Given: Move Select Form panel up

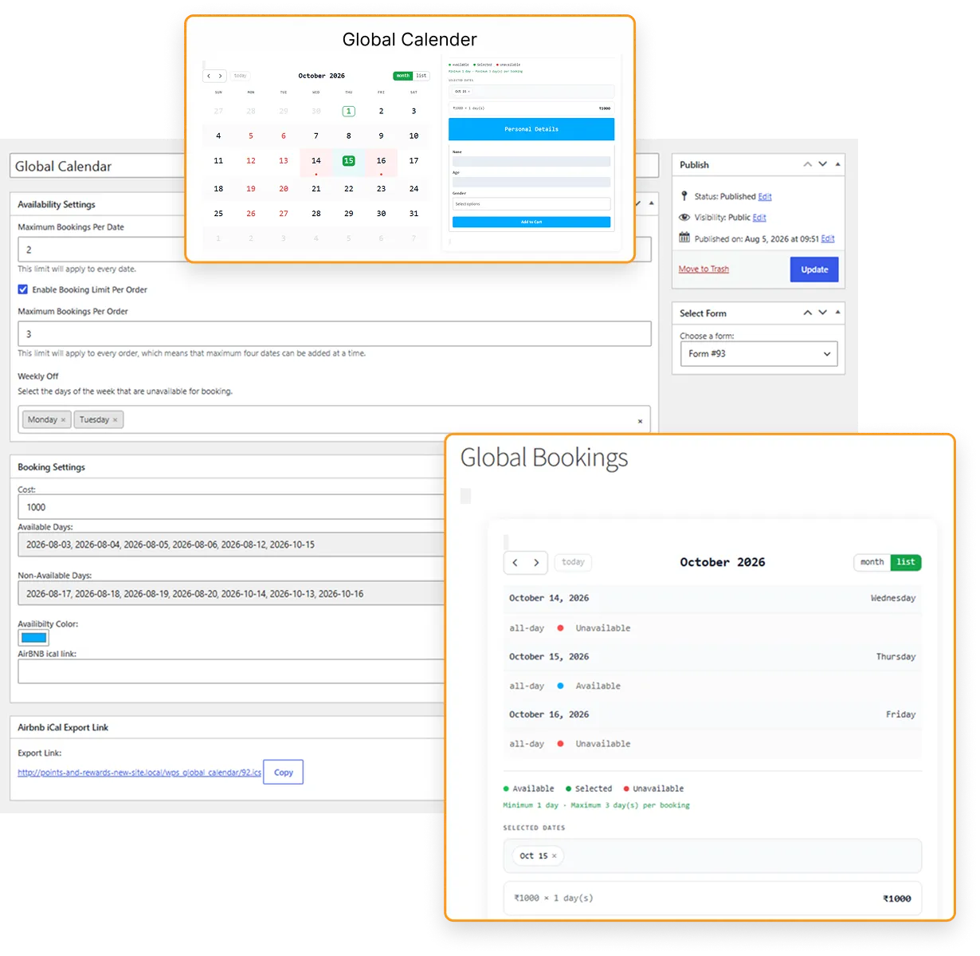Looking at the screenshot, I should (807, 313).
